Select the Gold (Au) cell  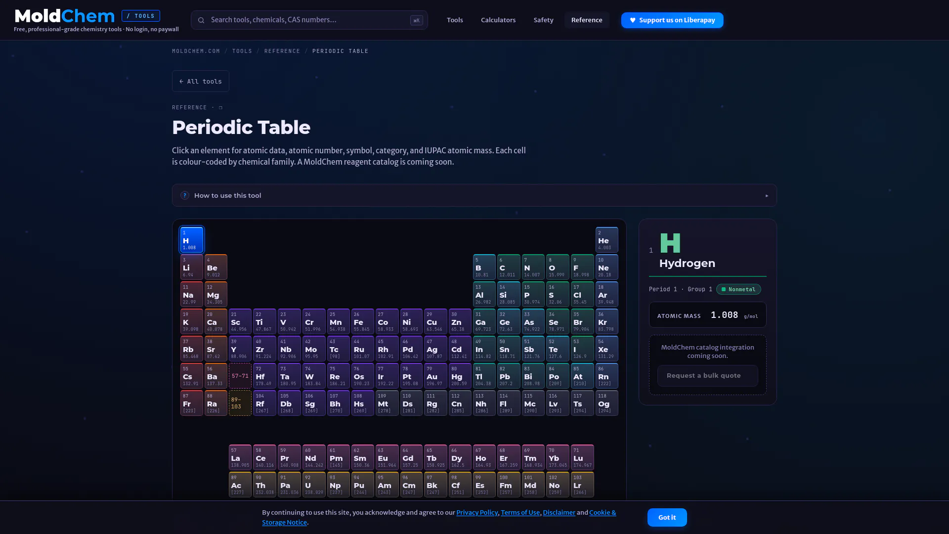(435, 376)
